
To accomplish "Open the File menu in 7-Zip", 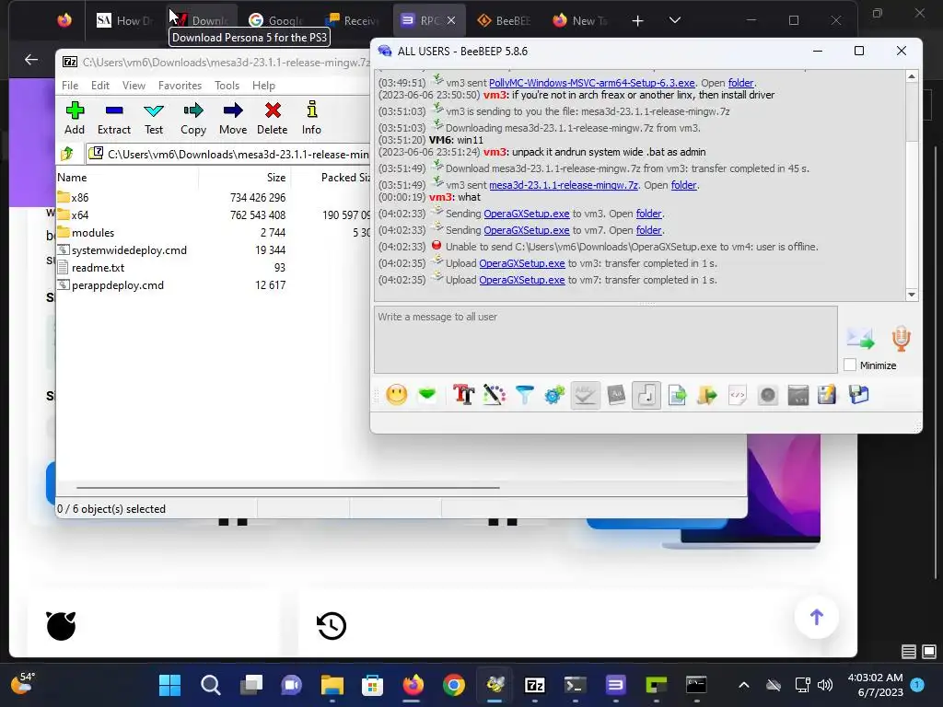I will pyautogui.click(x=70, y=86).
